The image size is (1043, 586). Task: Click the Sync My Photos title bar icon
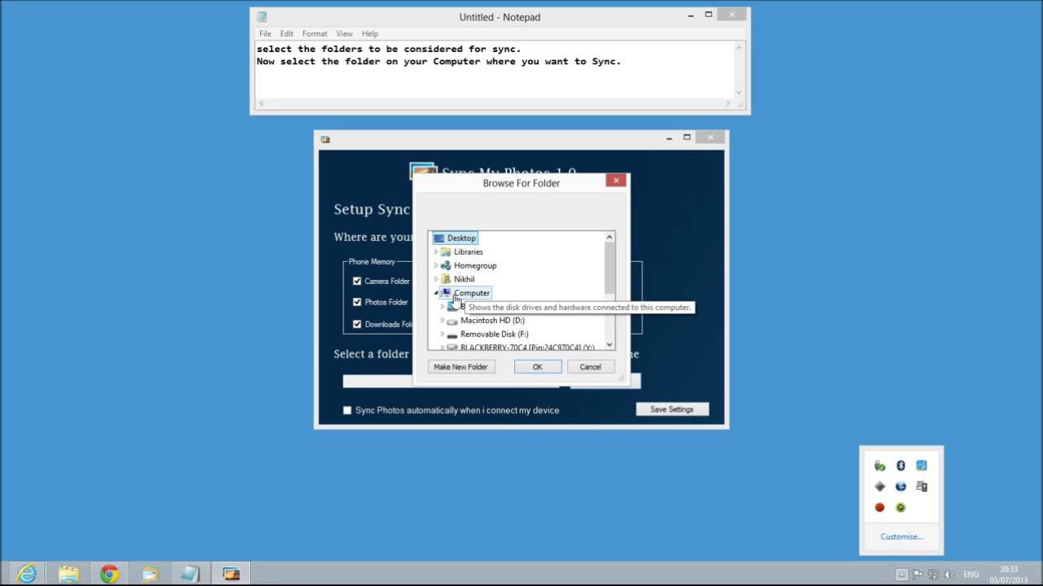coord(325,139)
